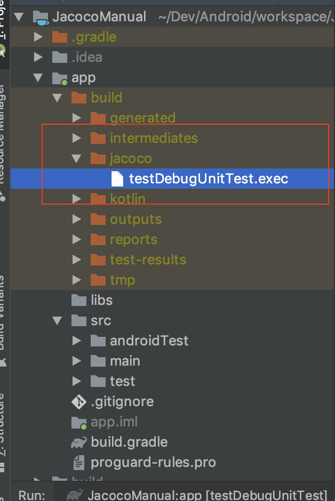Collapse the JacocoManual project root arrow
This screenshot has width=335, height=501.
pyautogui.click(x=19, y=17)
